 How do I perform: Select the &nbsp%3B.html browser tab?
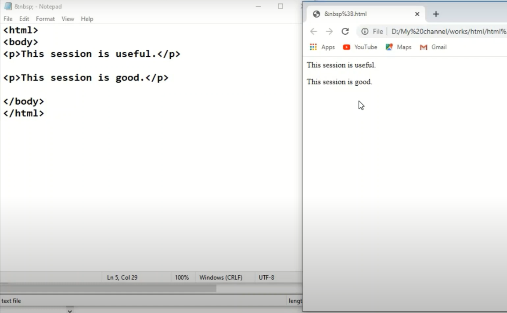coord(351,14)
